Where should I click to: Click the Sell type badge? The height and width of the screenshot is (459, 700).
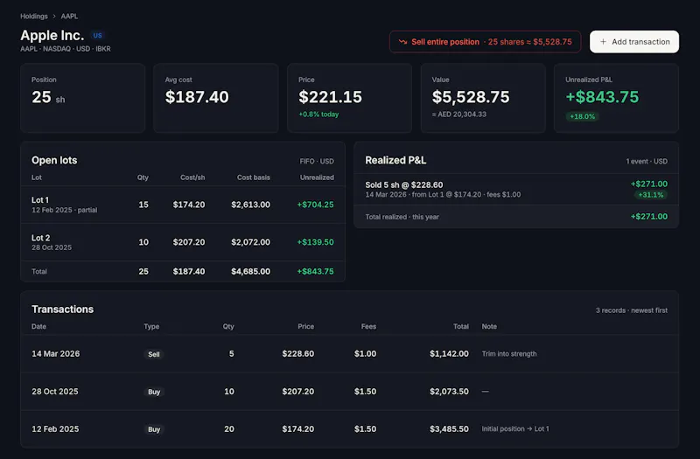point(154,354)
